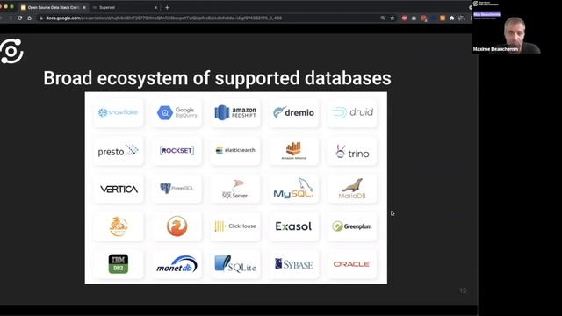This screenshot has height=316, width=562.
Task: Click the SQLite logo card
Action: coord(235,264)
